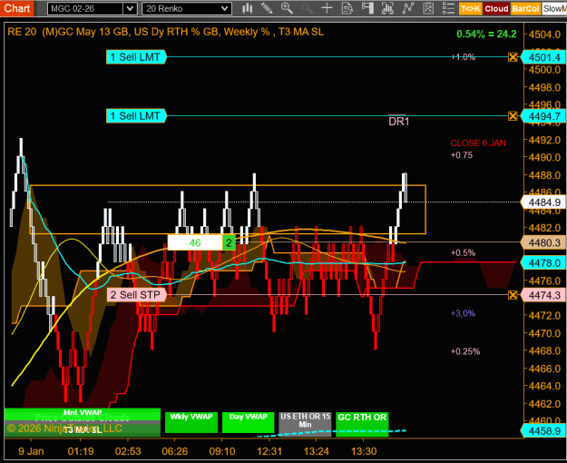Select the 2 Sell STP order label

coord(136,295)
